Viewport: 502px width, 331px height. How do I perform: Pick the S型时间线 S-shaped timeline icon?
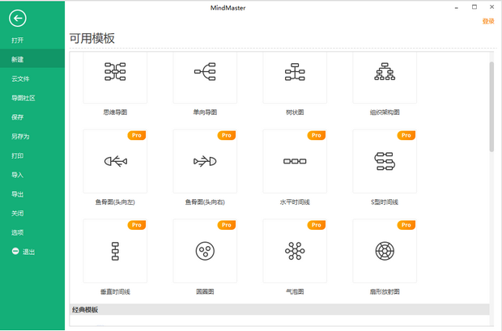(x=385, y=161)
